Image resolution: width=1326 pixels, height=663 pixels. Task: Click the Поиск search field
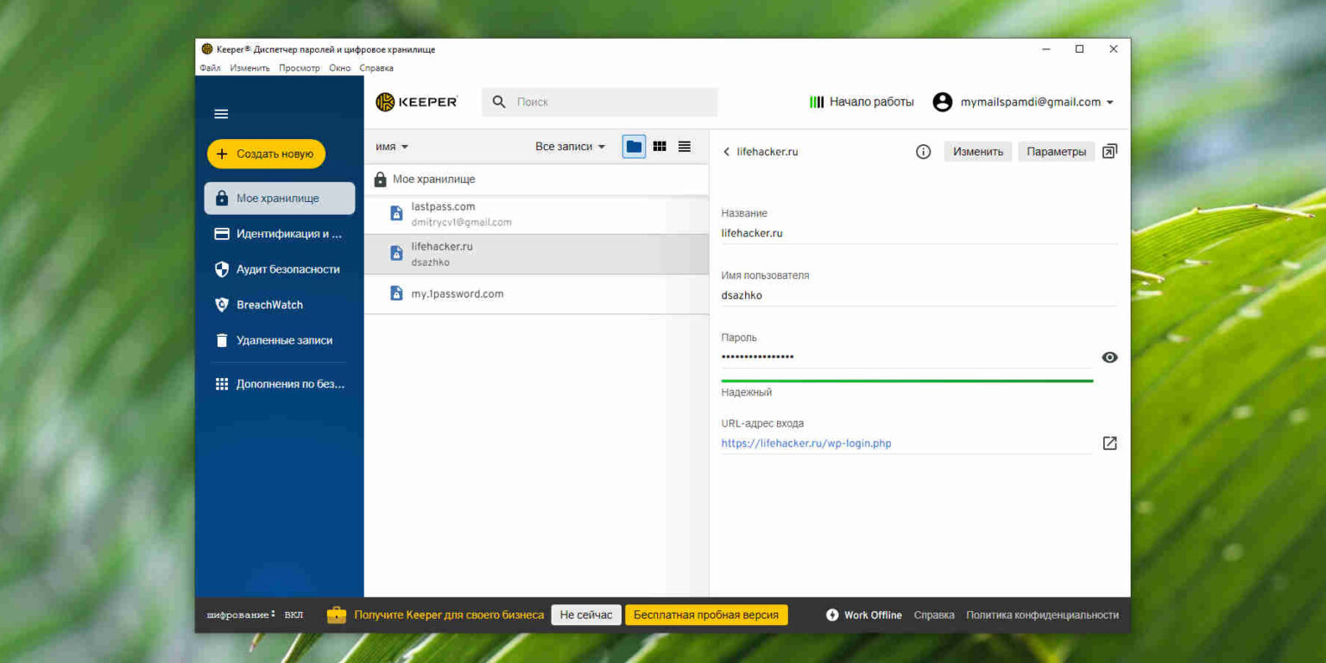(x=600, y=102)
